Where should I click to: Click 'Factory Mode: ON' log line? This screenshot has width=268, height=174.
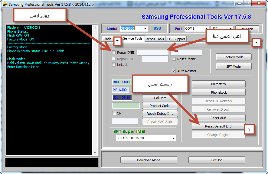(21, 39)
